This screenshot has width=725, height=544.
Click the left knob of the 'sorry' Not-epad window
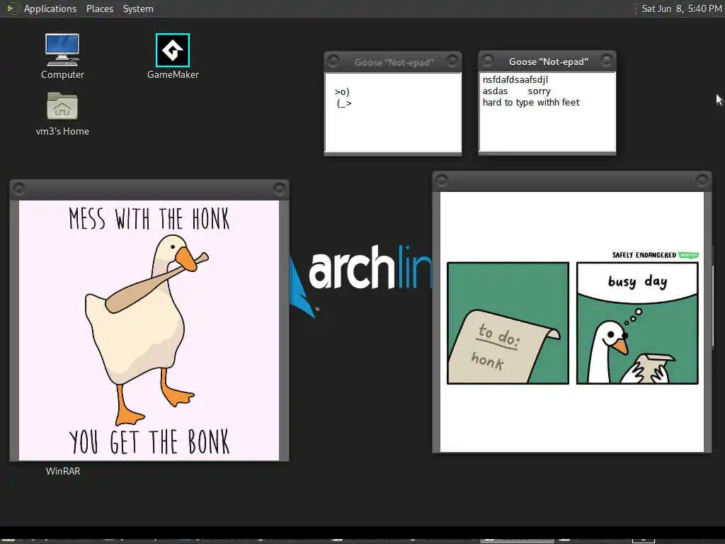click(x=488, y=61)
